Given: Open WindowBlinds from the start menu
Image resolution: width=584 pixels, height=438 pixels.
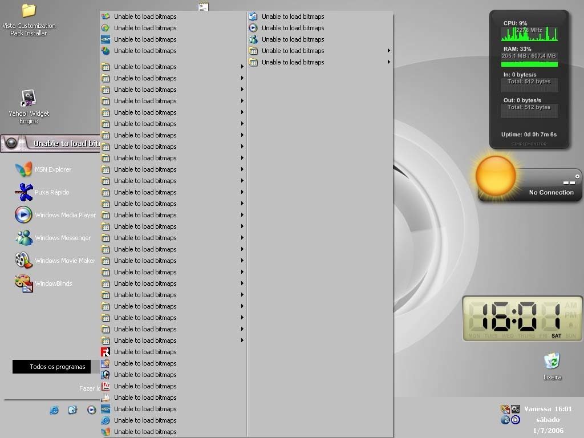Looking at the screenshot, I should pyautogui.click(x=43, y=283).
